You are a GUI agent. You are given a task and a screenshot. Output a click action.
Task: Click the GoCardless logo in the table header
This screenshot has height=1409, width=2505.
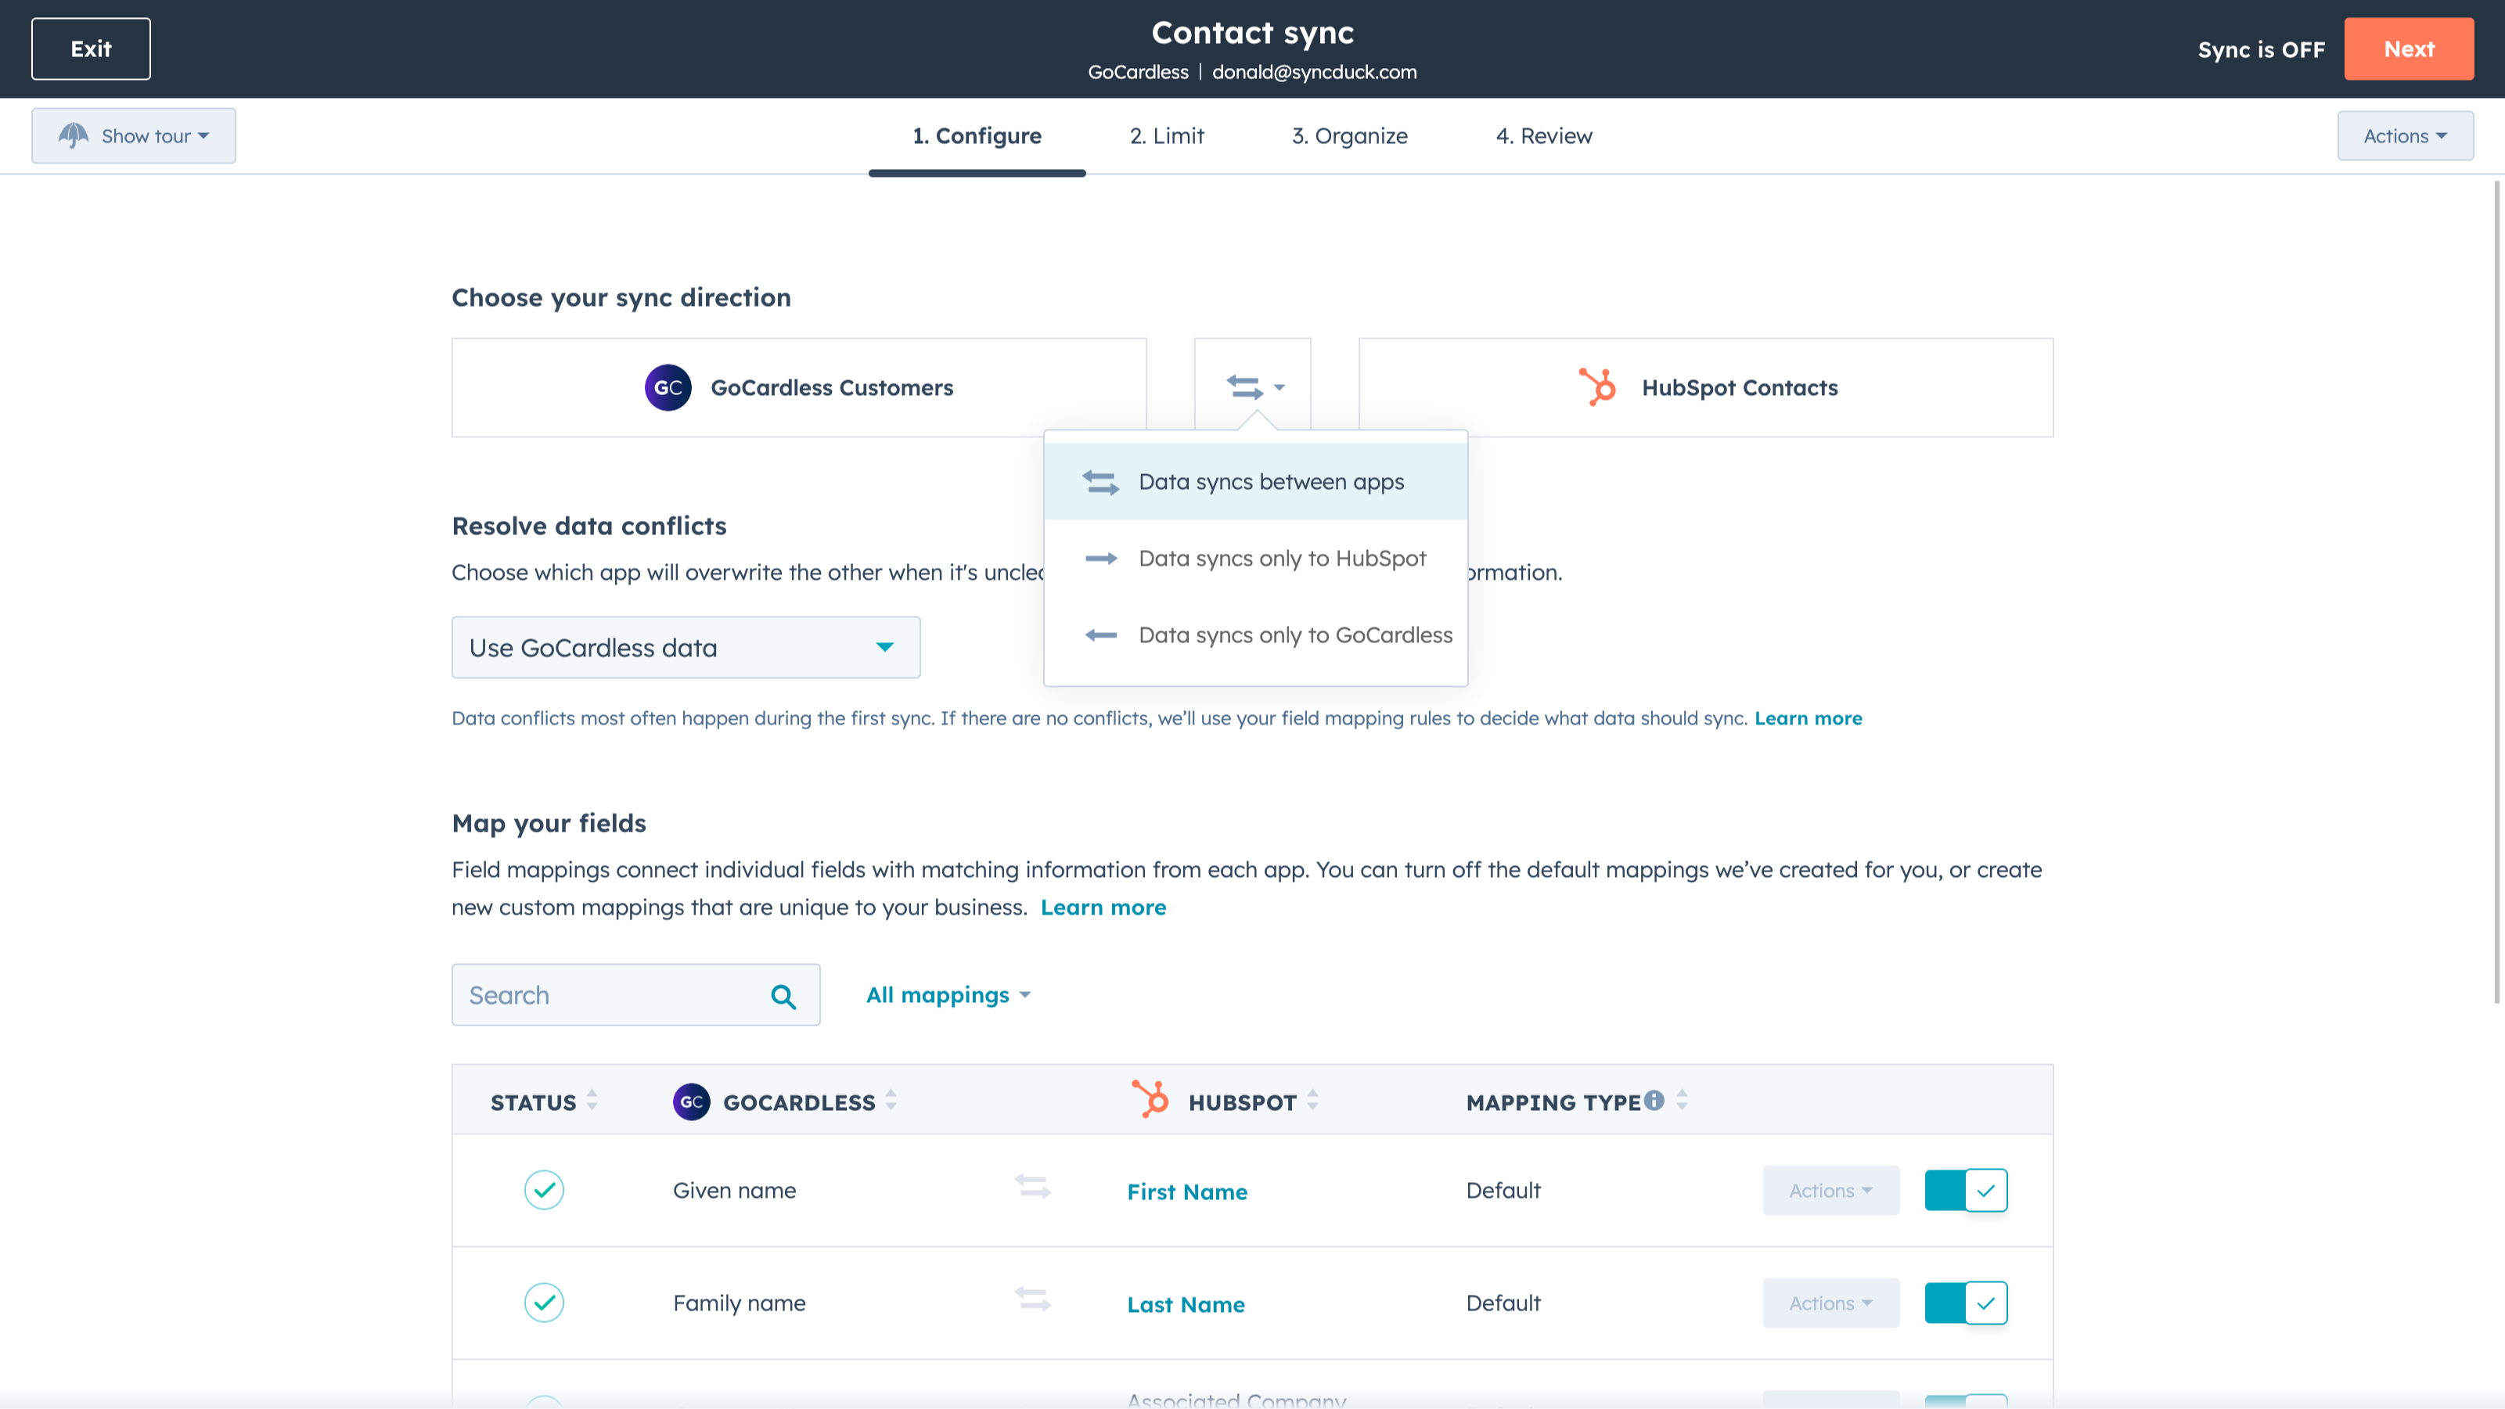click(692, 1102)
